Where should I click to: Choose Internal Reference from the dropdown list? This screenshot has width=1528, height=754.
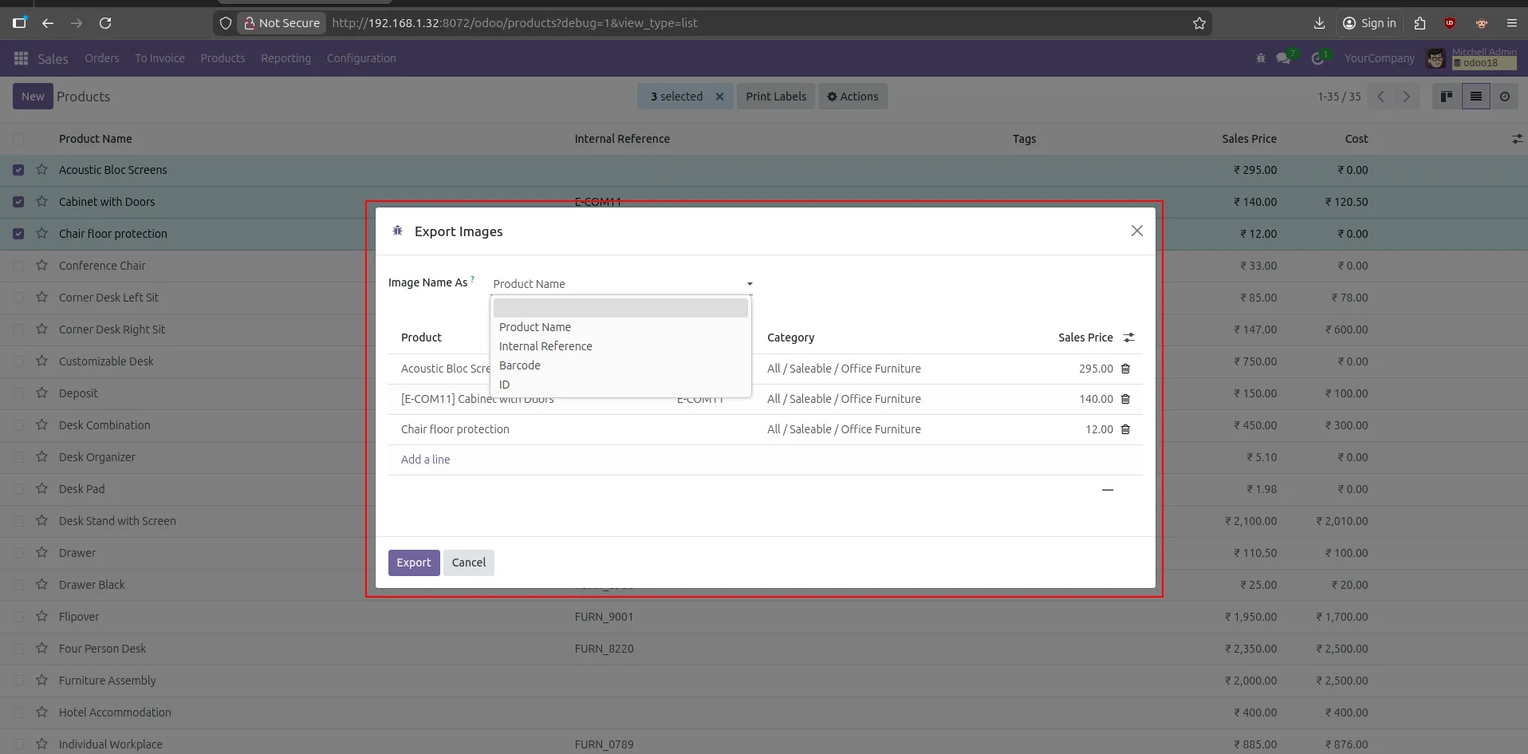pyautogui.click(x=545, y=346)
